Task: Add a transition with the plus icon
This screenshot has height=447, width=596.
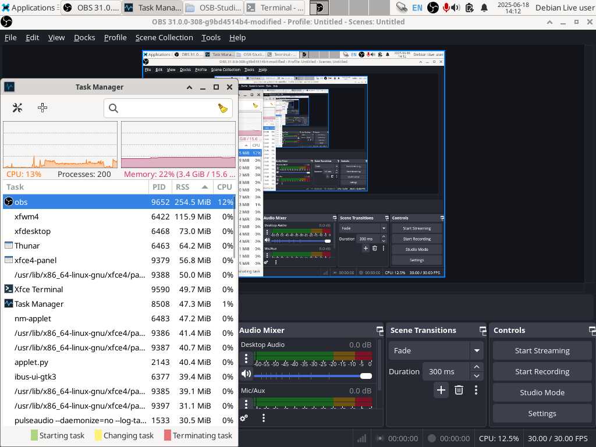Action: click(441, 390)
